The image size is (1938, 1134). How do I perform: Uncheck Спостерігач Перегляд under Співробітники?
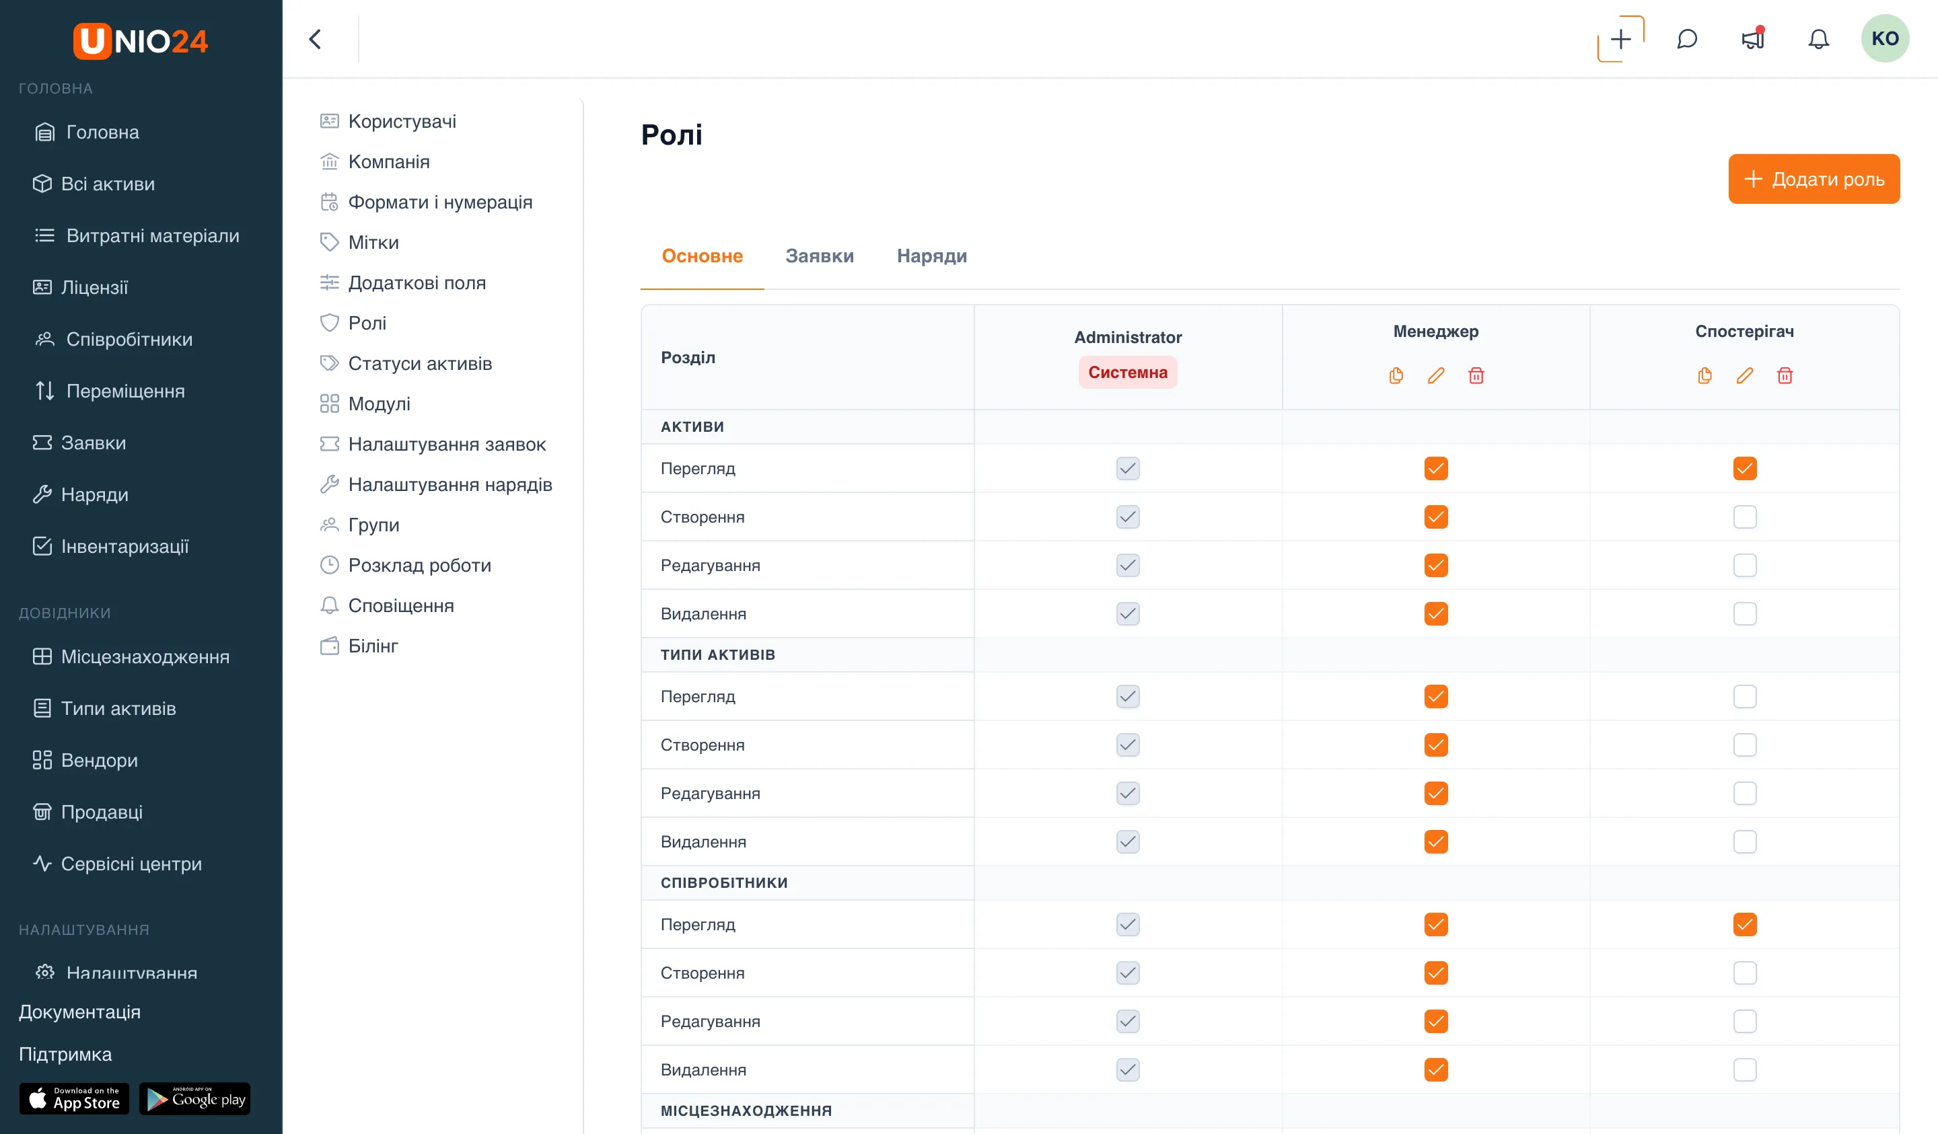click(1745, 924)
